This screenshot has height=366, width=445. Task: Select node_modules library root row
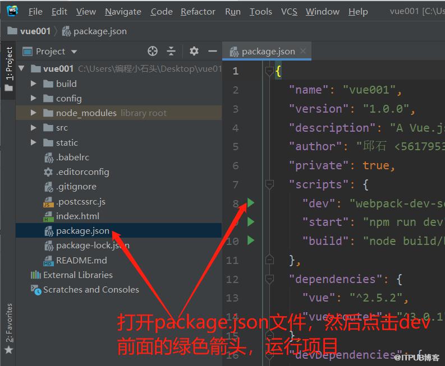pyautogui.click(x=118, y=113)
